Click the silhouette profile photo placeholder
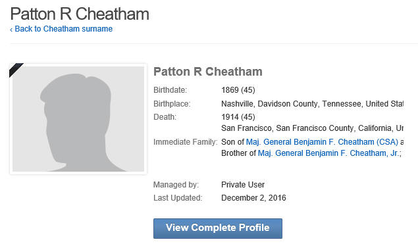 [78, 119]
